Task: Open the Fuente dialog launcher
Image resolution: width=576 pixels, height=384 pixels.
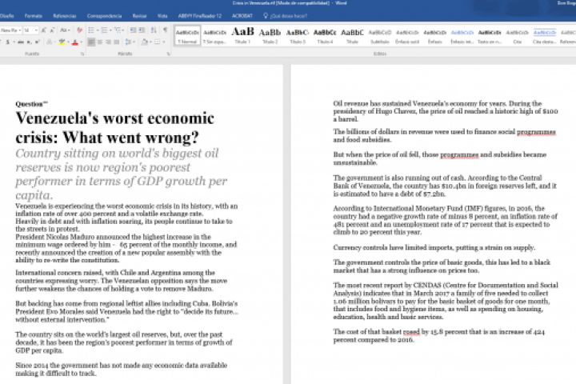Action: 82,54
